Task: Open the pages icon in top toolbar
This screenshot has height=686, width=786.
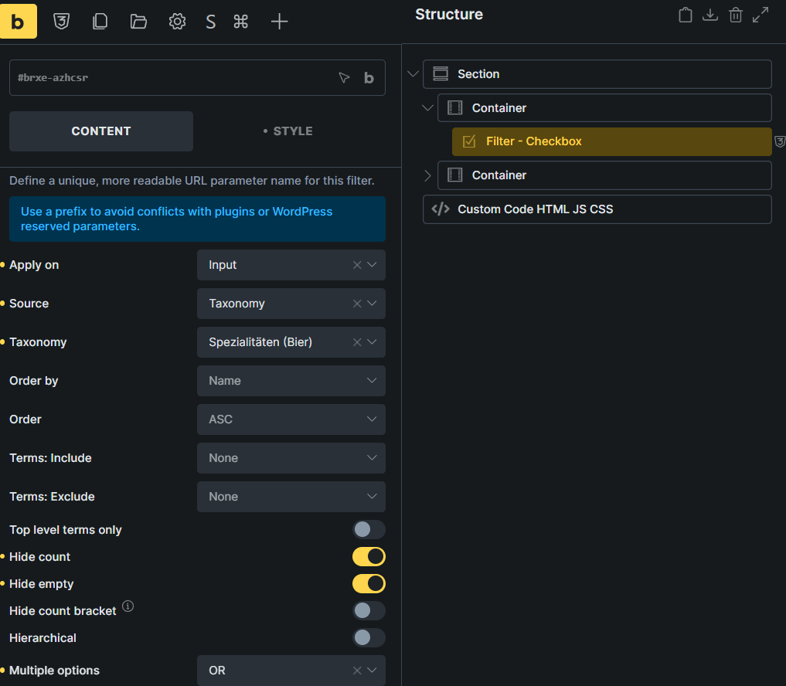Action: (100, 22)
